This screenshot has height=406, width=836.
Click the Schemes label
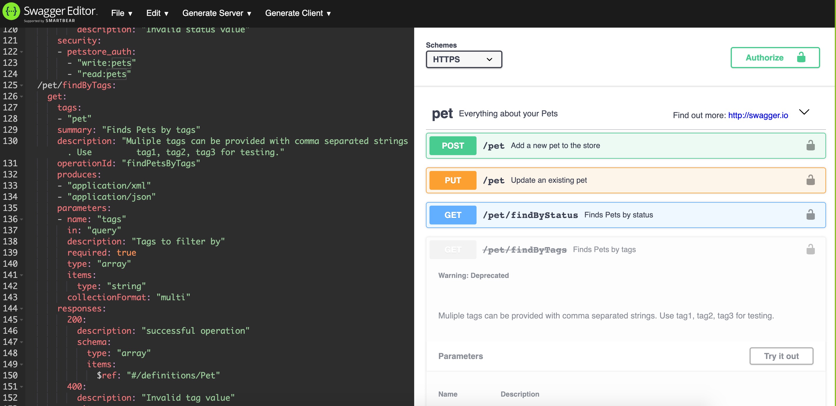click(441, 45)
